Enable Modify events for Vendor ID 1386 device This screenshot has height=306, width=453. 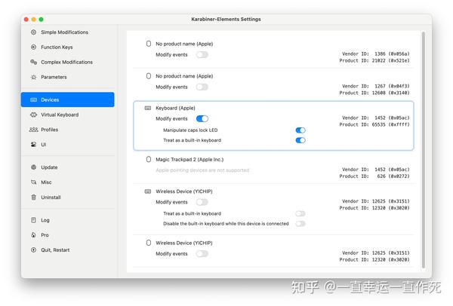coord(202,55)
